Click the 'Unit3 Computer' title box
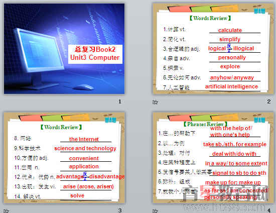The image size is (276, 213). coord(95,54)
